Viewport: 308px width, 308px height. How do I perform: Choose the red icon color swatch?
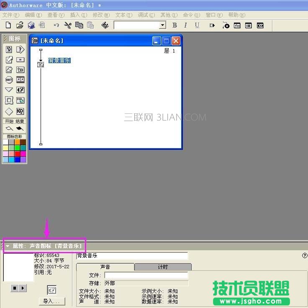(x=17, y=154)
